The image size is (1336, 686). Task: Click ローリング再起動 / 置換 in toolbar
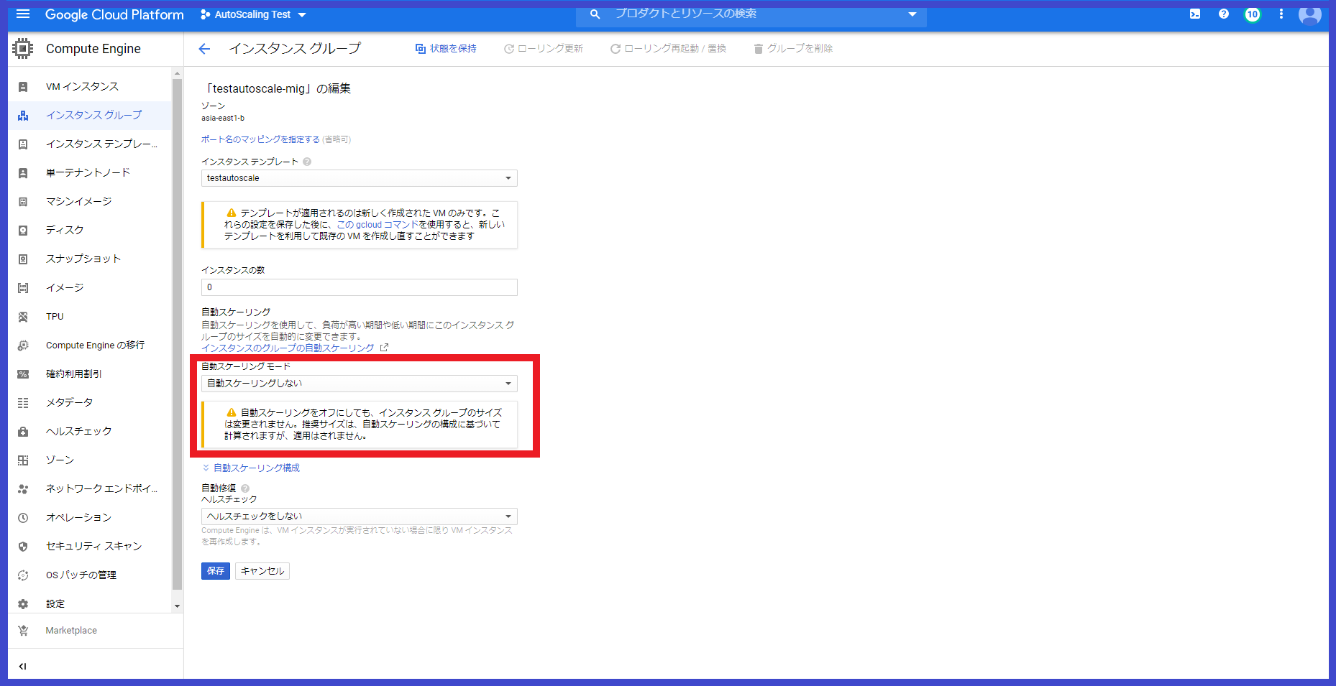pos(668,49)
